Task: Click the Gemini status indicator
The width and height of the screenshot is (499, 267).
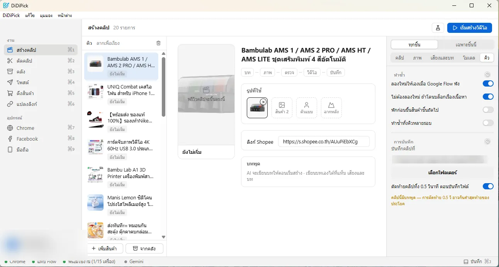Action: click(134, 262)
